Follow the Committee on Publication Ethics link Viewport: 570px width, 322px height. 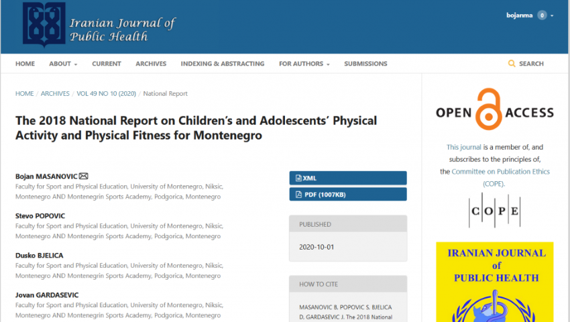500,172
